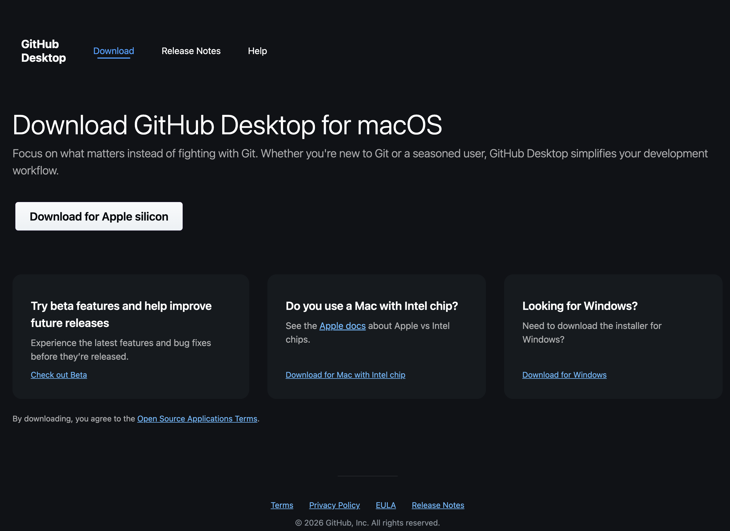Screen dimensions: 730x531
Task: Follow the Apple docs link
Action: (x=343, y=326)
